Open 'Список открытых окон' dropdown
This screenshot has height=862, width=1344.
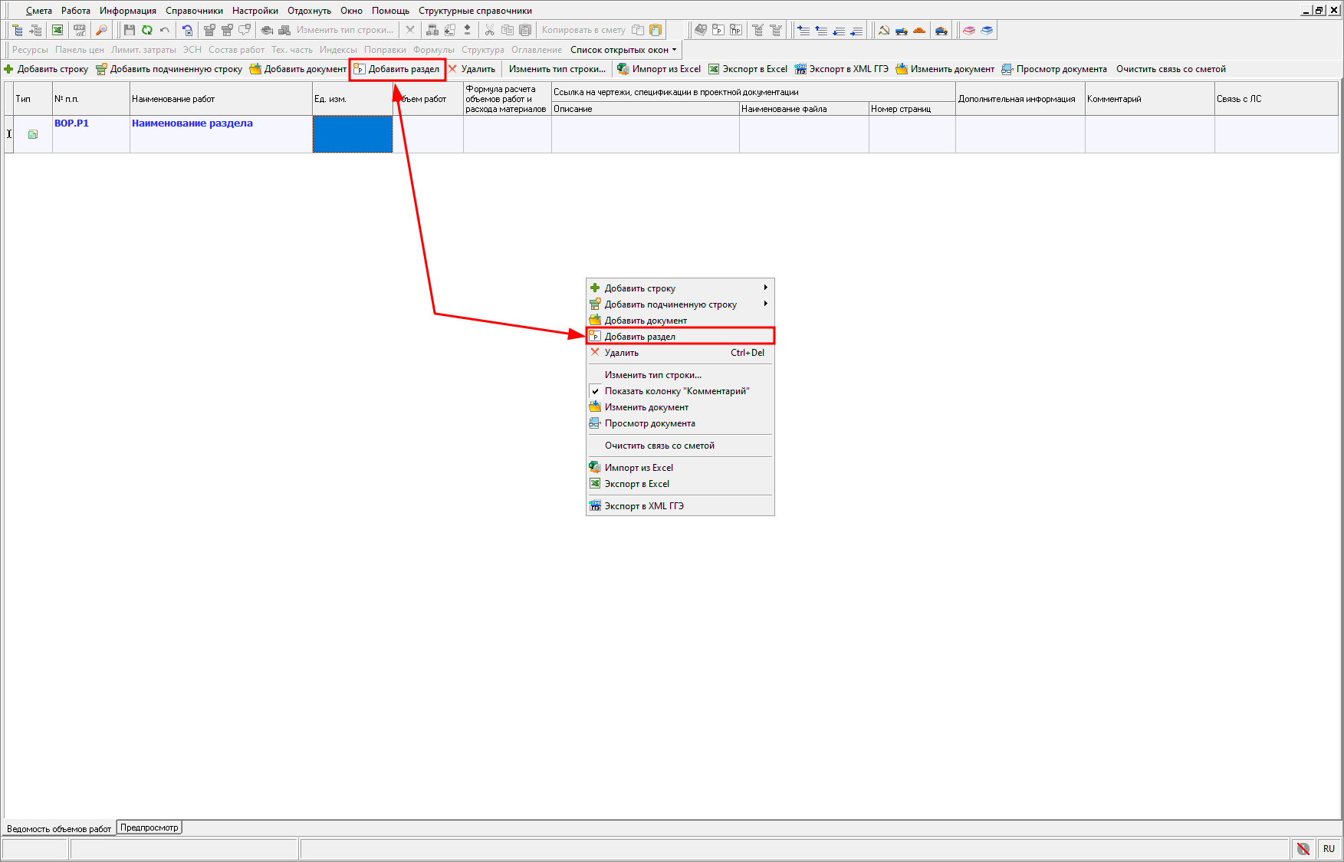[x=623, y=50]
